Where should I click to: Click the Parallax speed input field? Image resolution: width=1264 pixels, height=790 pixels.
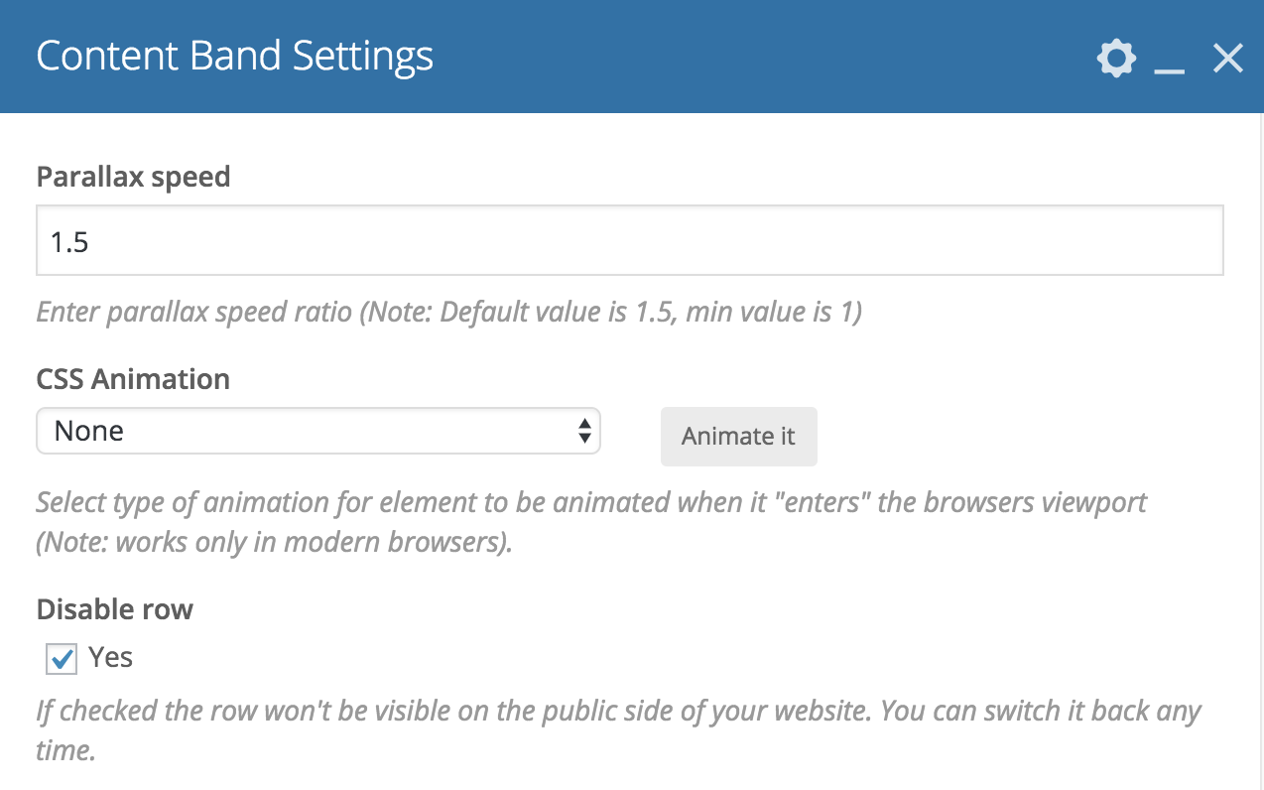(x=629, y=240)
